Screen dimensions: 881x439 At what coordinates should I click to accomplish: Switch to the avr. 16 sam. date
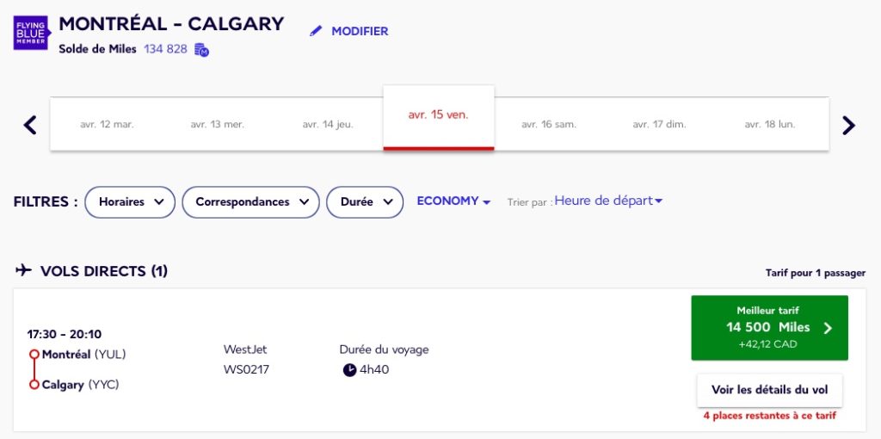point(549,124)
